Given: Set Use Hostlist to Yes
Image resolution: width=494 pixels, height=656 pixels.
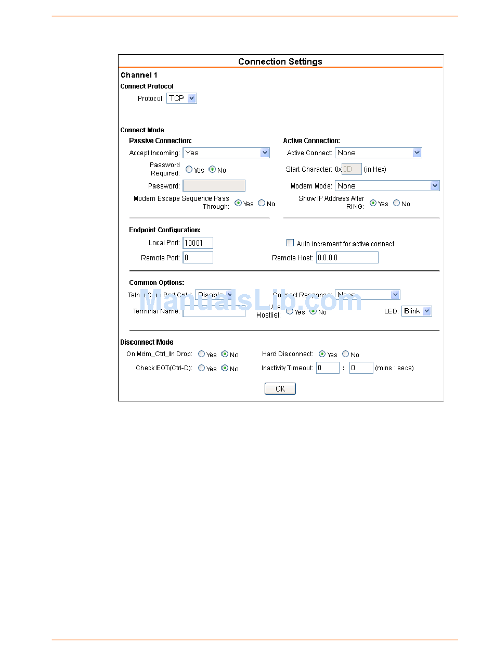Looking at the screenshot, I should coord(290,311).
